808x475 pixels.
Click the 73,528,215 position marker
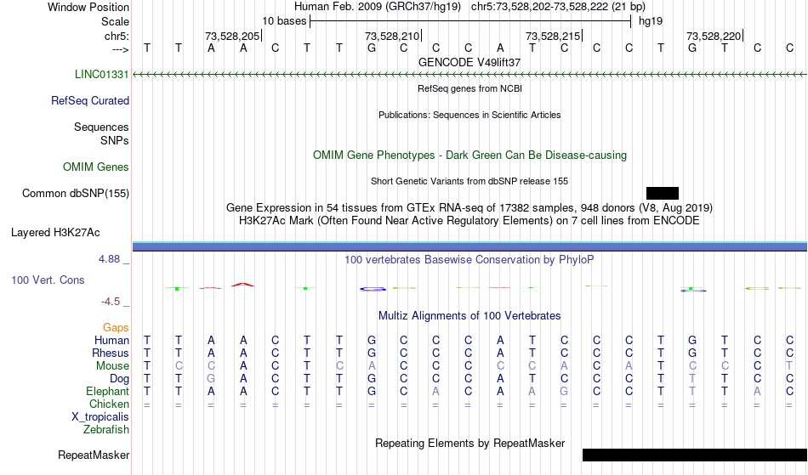(x=554, y=36)
